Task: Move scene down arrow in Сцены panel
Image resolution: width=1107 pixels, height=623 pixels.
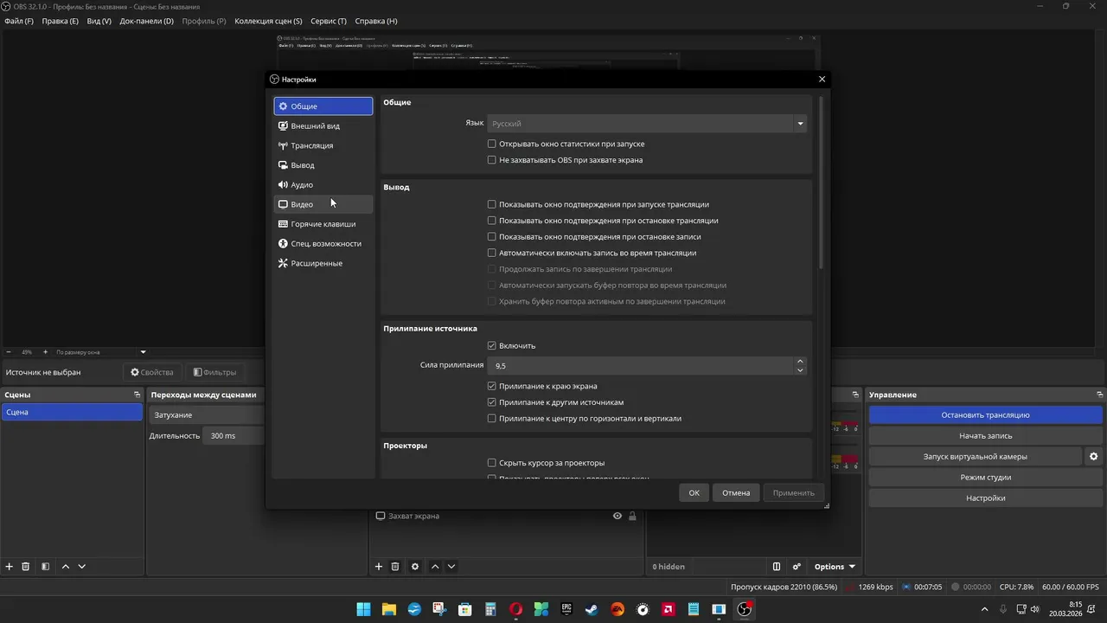Action: click(x=82, y=567)
